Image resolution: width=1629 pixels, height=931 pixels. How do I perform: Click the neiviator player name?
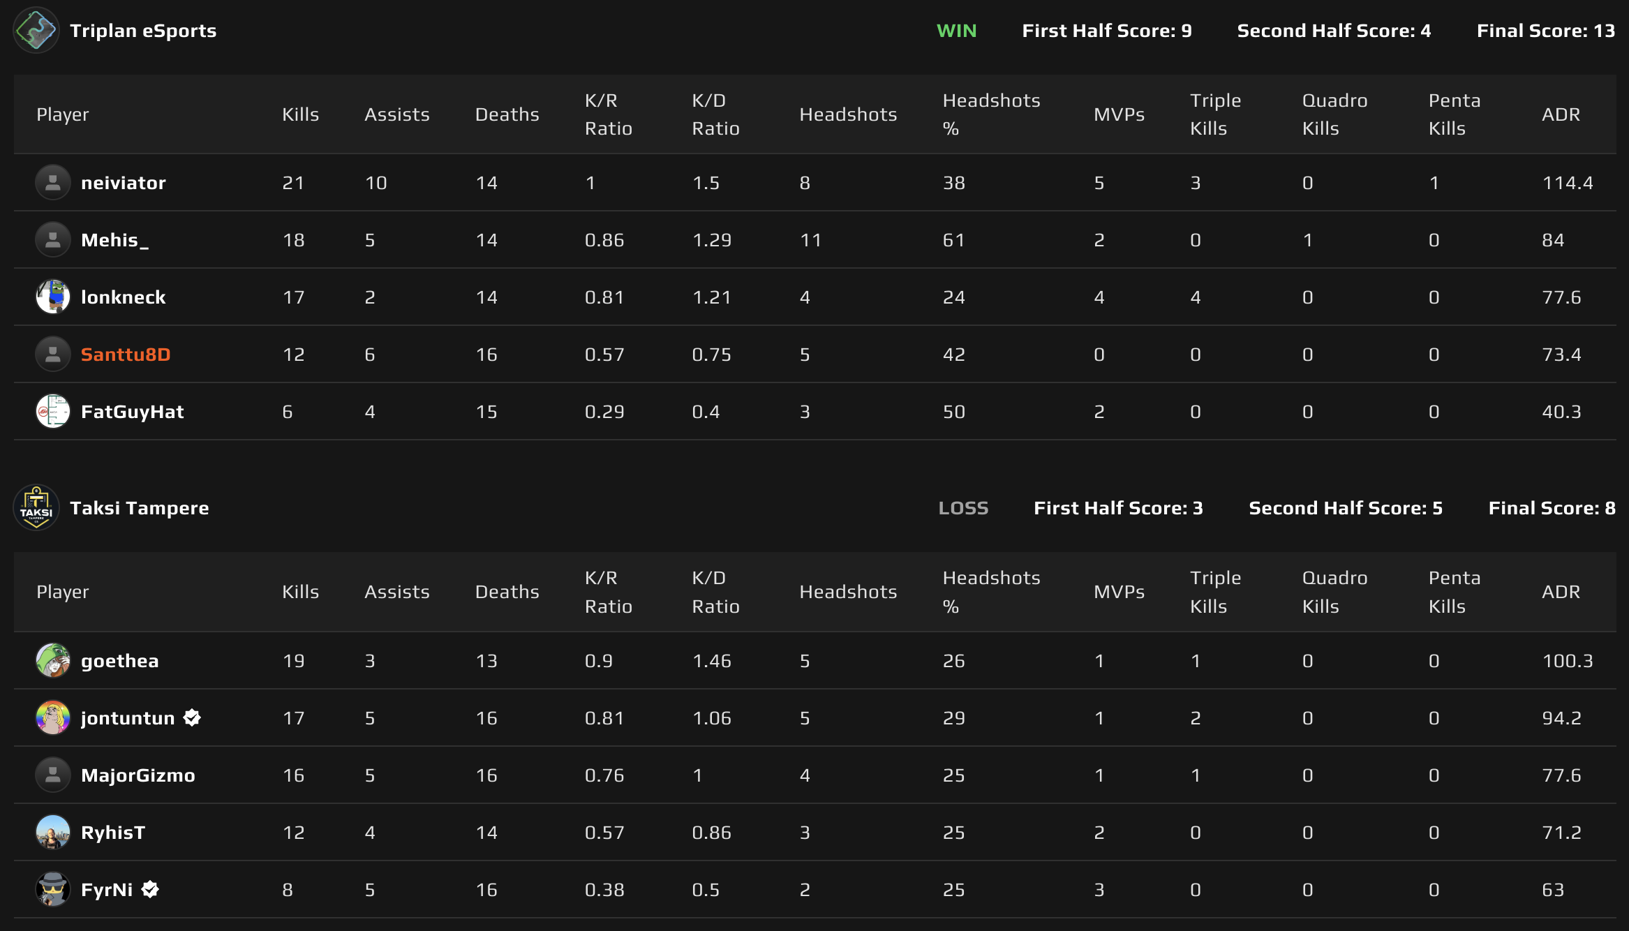[123, 182]
